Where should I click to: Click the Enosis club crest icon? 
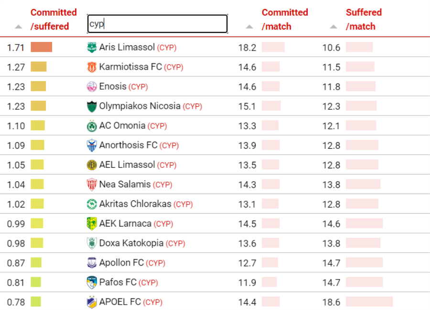coord(92,87)
